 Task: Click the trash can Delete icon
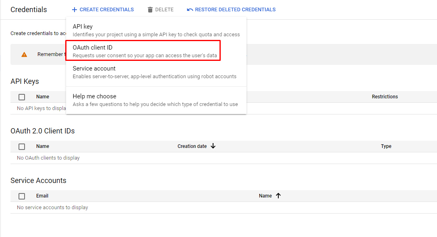[150, 10]
